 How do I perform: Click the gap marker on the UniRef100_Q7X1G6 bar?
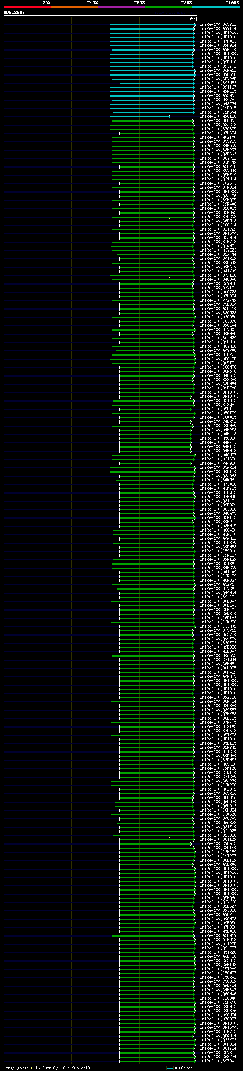(170, 277)
